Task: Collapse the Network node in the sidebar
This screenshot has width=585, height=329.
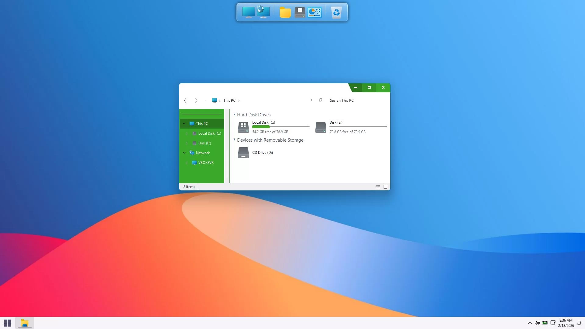Action: pyautogui.click(x=184, y=153)
